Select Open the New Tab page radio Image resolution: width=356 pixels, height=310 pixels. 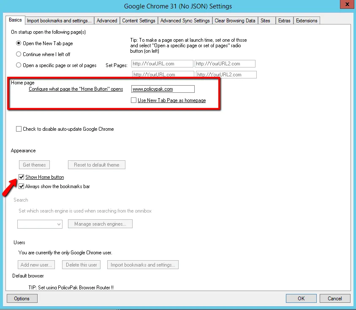tap(19, 43)
